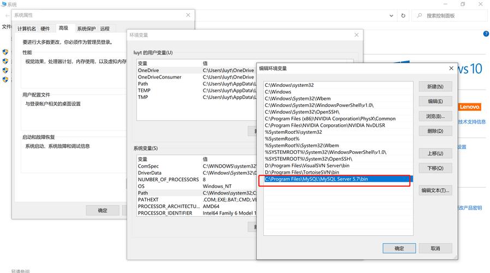Select DriverData system variable row
Screen dimensions: 490x273
pyautogui.click(x=196, y=173)
